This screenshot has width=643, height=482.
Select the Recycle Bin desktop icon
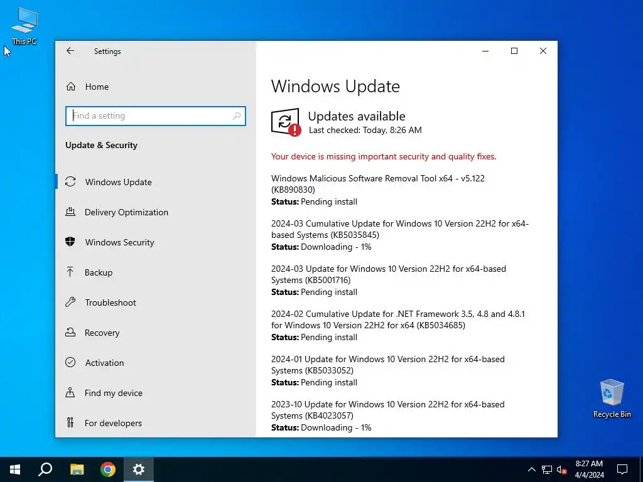[x=612, y=398]
